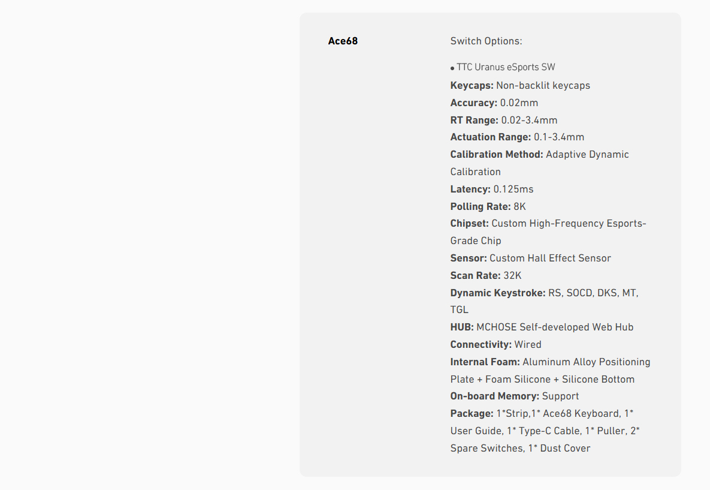Click the Ace68 product name heading
Viewport: 710px width, 490px height.
point(343,41)
